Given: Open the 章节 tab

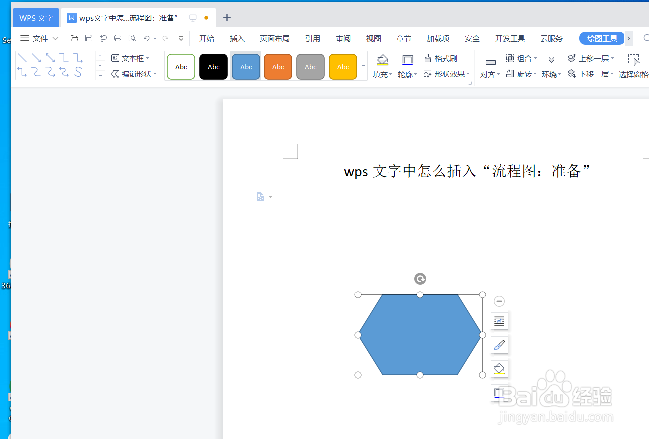Looking at the screenshot, I should pos(404,38).
